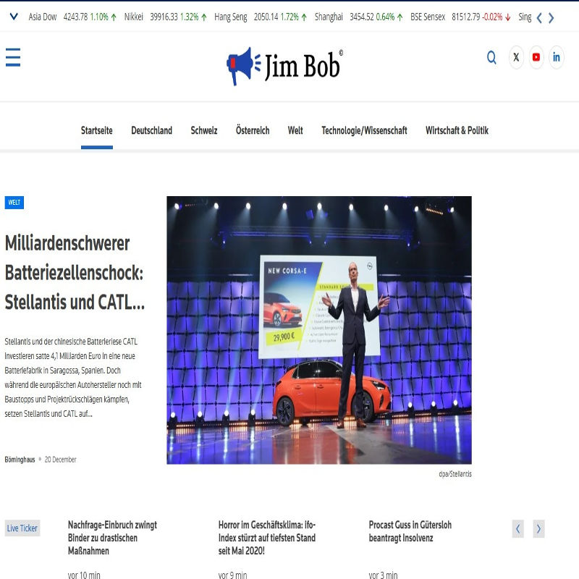Image resolution: width=579 pixels, height=579 pixels.
Task: Click the '20 December' date
Action: pyautogui.click(x=60, y=460)
